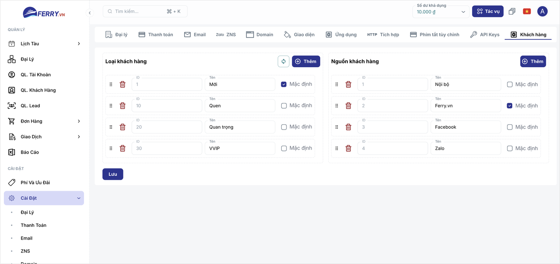Viewport: 560px width, 264px height.
Task: Switch to the API Keys tab
Action: coord(484,34)
